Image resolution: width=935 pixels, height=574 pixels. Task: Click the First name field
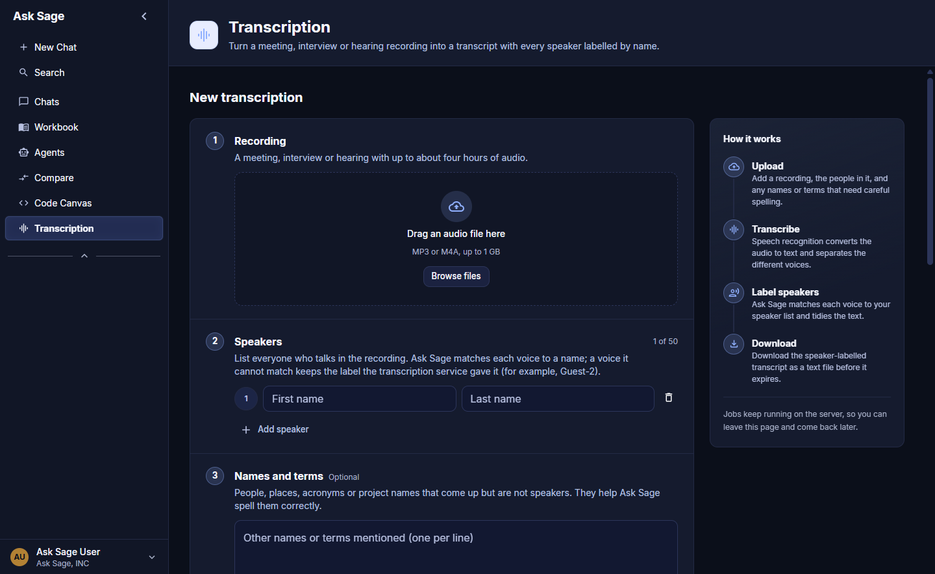pos(360,399)
